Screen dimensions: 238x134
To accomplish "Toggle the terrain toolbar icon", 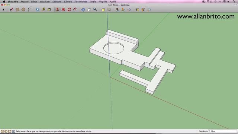I will [109, 10].
